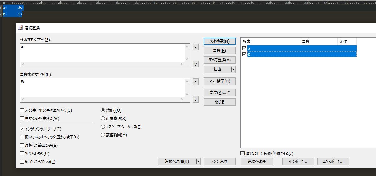The image size is (376, 176).
Task: Click the 次を検索 (Find Next) button
Action: point(220,41)
